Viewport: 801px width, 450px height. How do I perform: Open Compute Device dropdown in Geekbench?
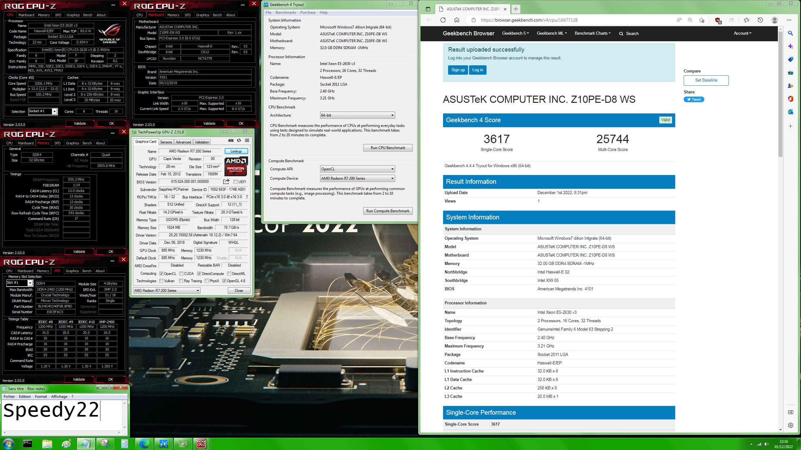(x=357, y=178)
